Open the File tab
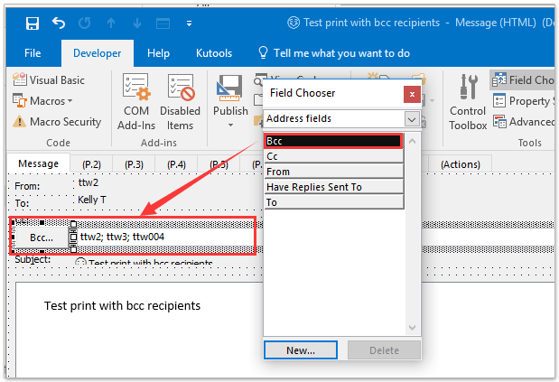Viewport: 559px width, 382px height. [x=33, y=53]
